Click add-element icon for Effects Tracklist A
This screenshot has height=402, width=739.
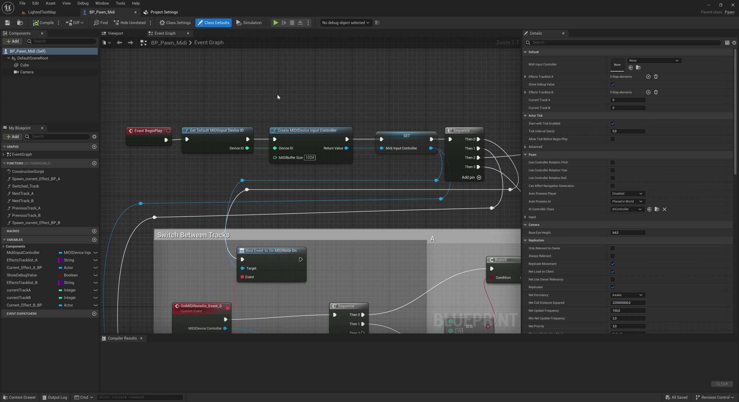648,77
